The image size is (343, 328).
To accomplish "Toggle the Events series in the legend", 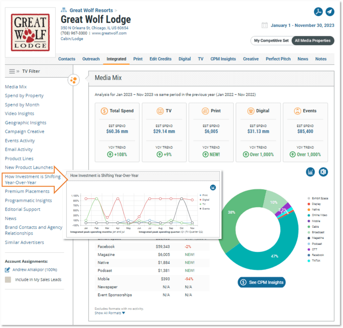I will (205, 209).
